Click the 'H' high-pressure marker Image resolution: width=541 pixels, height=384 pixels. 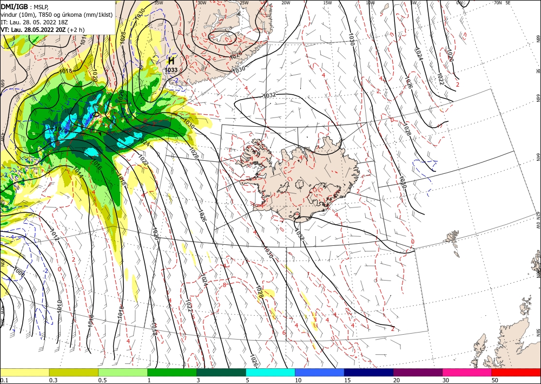pyautogui.click(x=171, y=61)
